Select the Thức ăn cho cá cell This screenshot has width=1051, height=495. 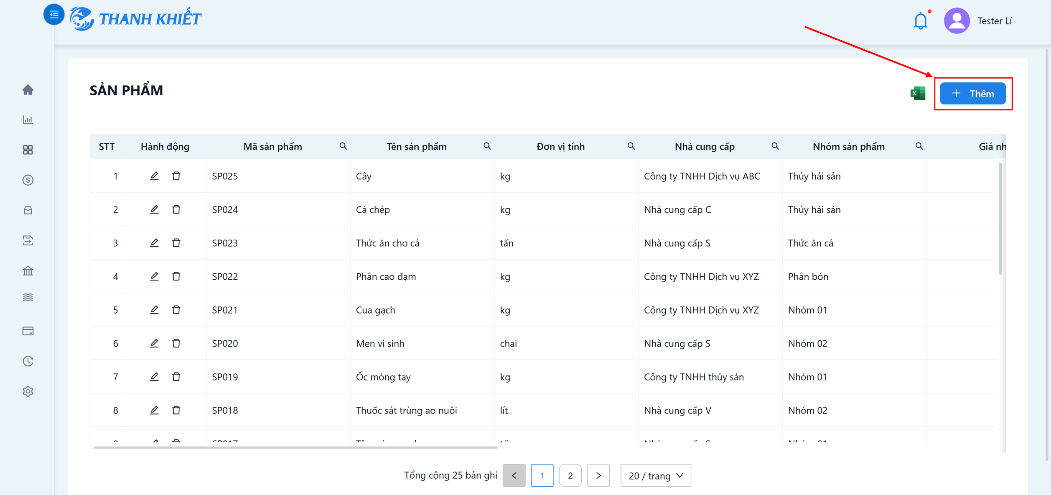pyautogui.click(x=422, y=243)
